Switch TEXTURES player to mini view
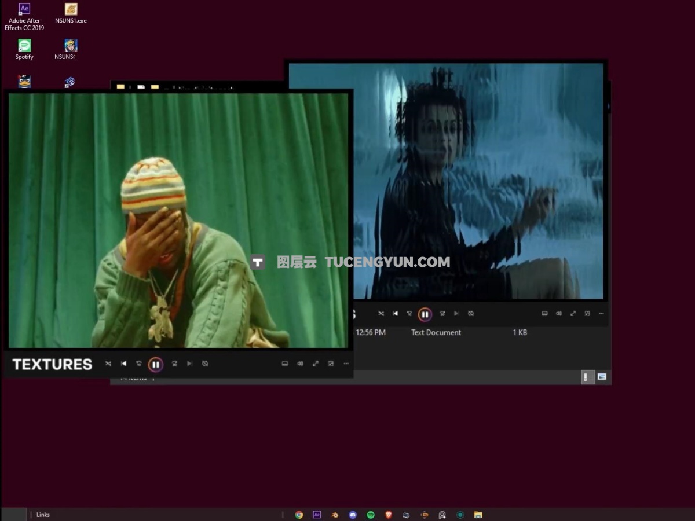 click(x=331, y=364)
